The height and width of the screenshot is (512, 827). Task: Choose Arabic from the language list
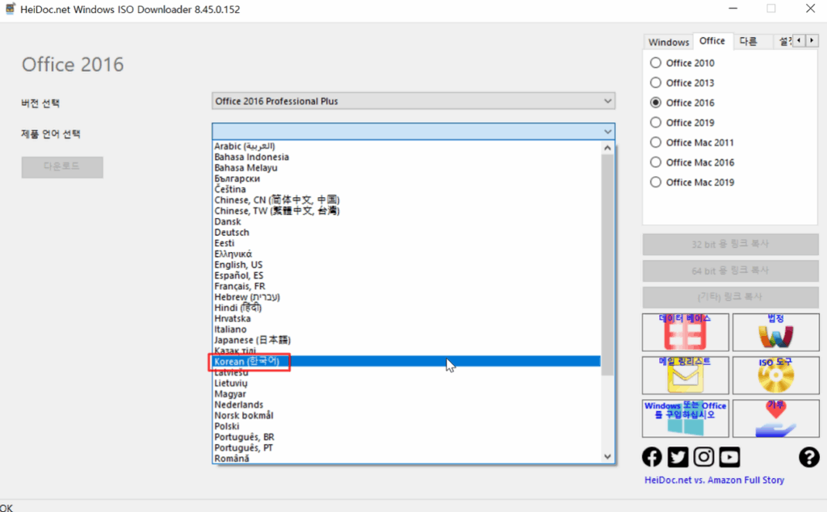click(407, 146)
